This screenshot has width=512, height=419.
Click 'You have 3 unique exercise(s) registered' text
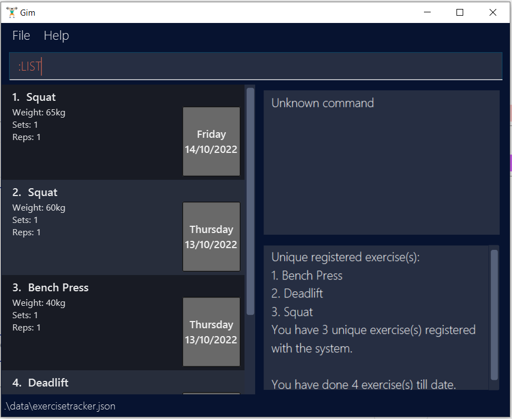point(373,330)
